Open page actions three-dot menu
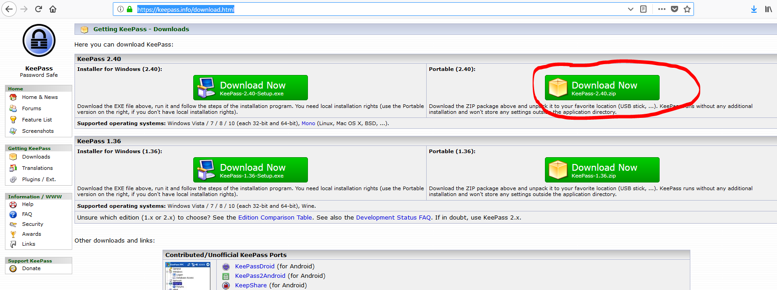Viewport: 777px width, 290px height. 662,9
